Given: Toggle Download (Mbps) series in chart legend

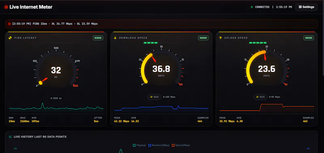Looking at the screenshot, I should [158, 145].
